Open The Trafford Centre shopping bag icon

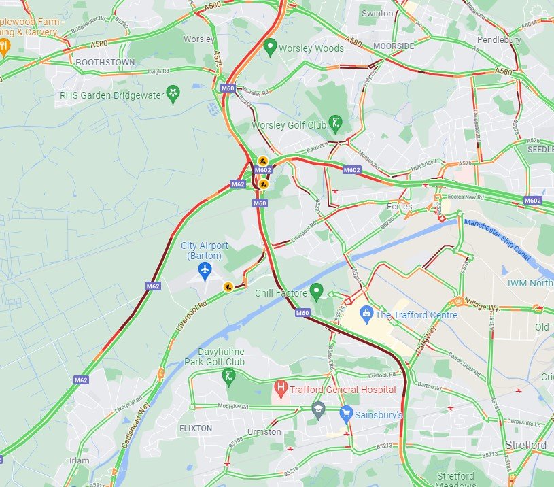pos(366,314)
